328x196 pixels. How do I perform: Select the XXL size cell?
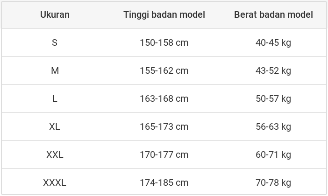[55, 154]
